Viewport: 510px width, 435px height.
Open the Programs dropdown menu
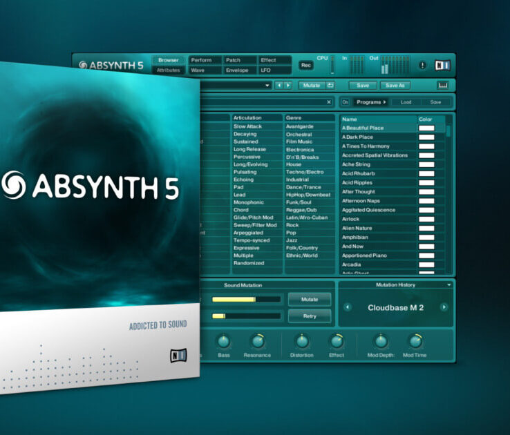pyautogui.click(x=371, y=102)
